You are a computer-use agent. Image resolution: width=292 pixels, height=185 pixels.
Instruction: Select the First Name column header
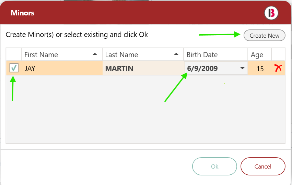62,54
